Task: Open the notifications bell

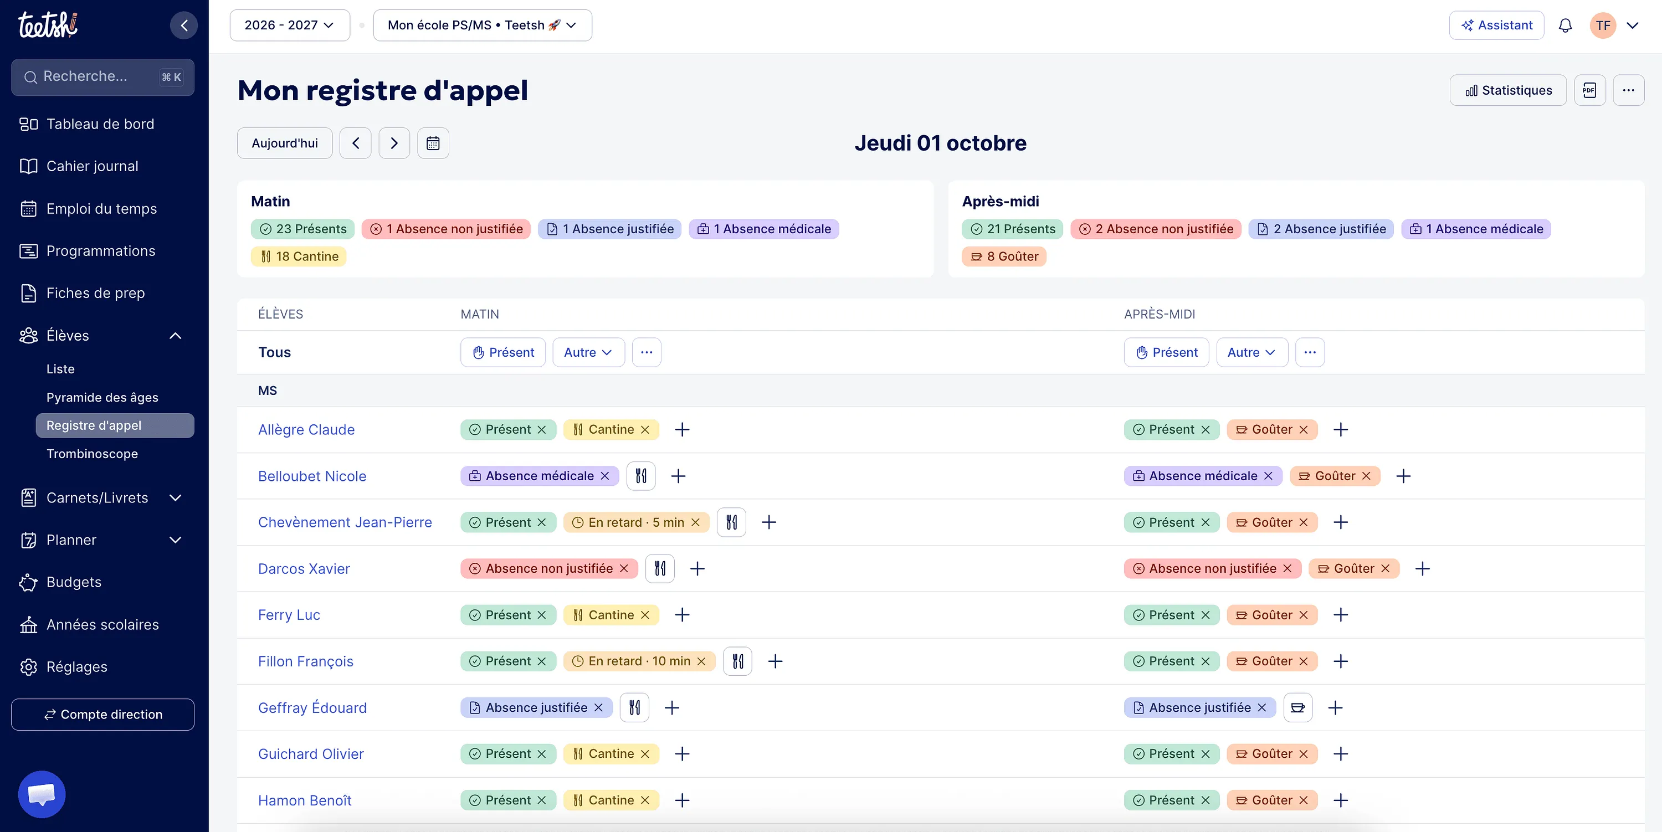Action: (1565, 25)
